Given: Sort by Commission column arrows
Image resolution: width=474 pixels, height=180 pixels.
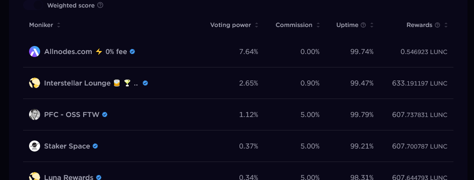Looking at the screenshot, I should tap(318, 25).
